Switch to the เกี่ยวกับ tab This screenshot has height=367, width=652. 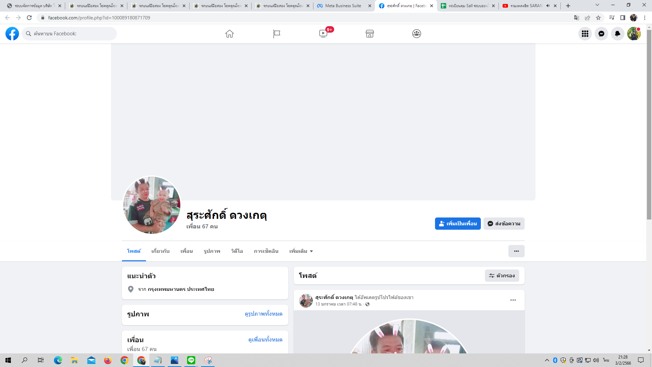(x=160, y=251)
